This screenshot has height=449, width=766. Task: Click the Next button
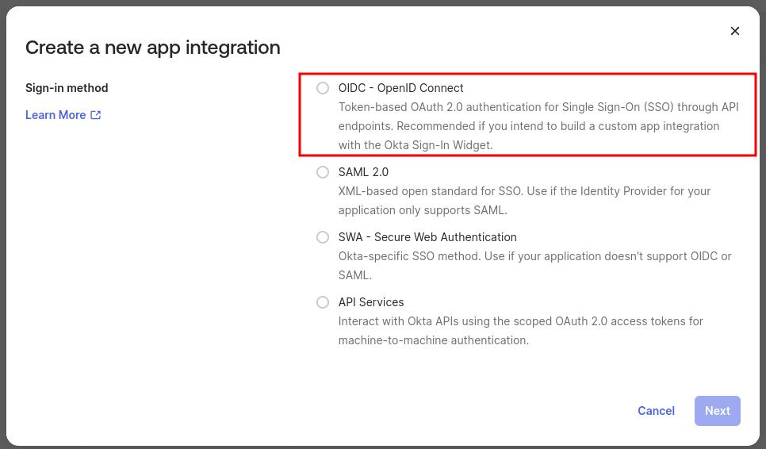click(x=717, y=411)
